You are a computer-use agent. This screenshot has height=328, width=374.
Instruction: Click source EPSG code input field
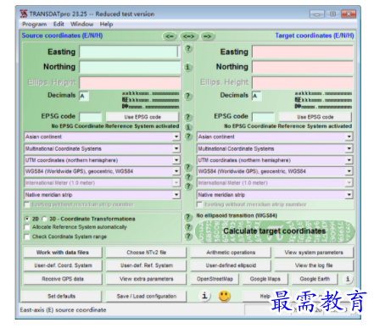click(x=91, y=117)
